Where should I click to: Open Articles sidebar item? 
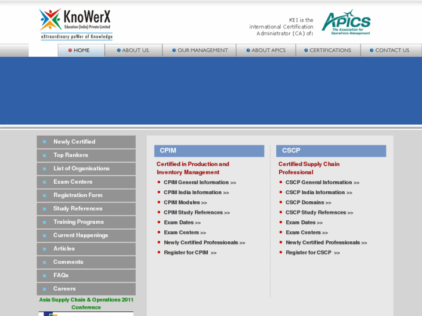click(86, 249)
